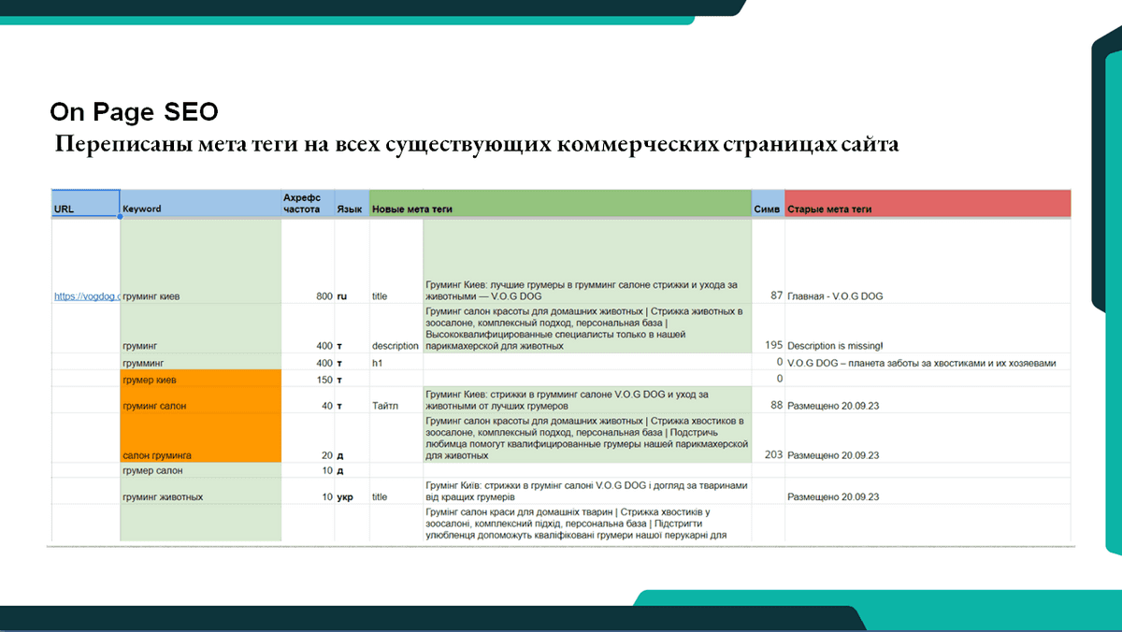Click the orange keyword cell груминг салон

(x=200, y=400)
